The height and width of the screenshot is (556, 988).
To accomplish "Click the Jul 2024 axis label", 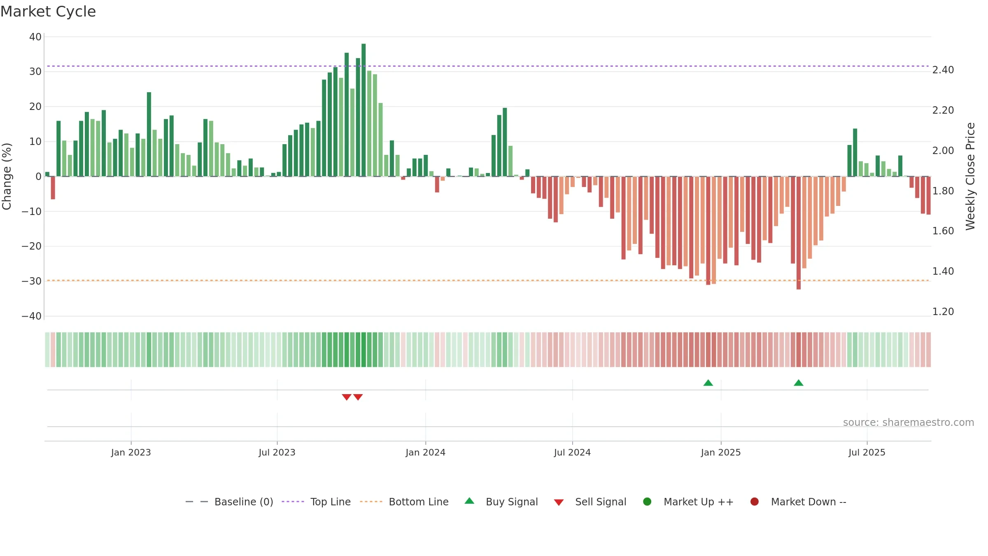I will pos(572,452).
